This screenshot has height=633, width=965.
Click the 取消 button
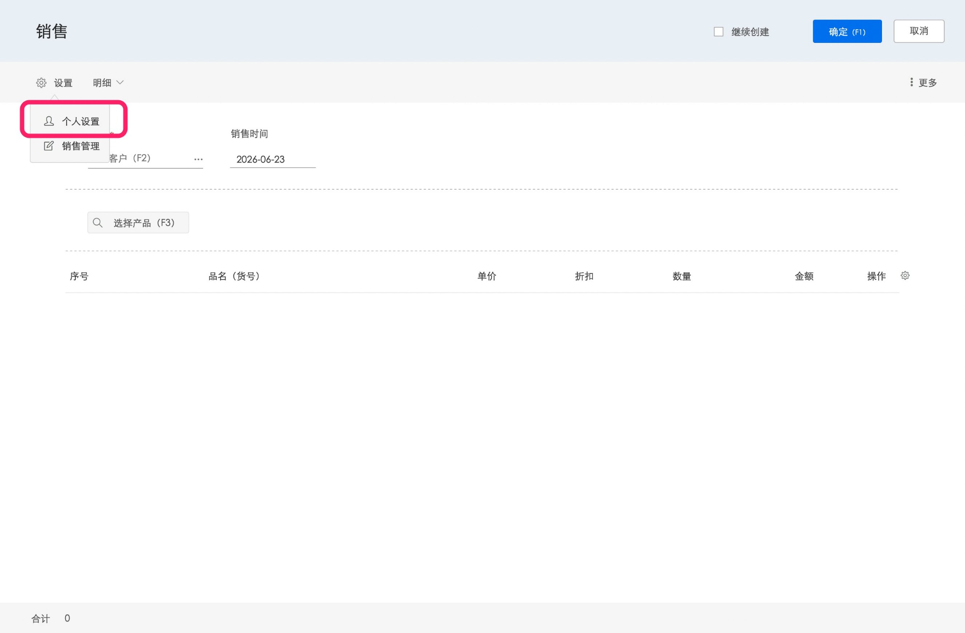[919, 31]
